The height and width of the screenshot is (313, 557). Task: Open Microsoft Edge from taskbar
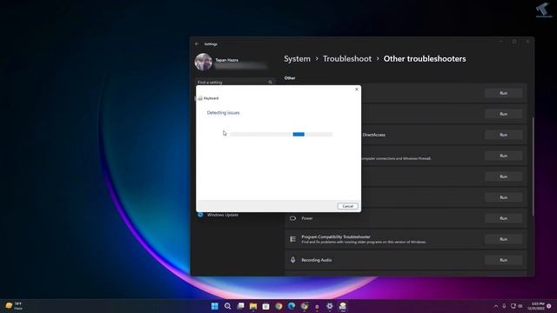(x=292, y=306)
